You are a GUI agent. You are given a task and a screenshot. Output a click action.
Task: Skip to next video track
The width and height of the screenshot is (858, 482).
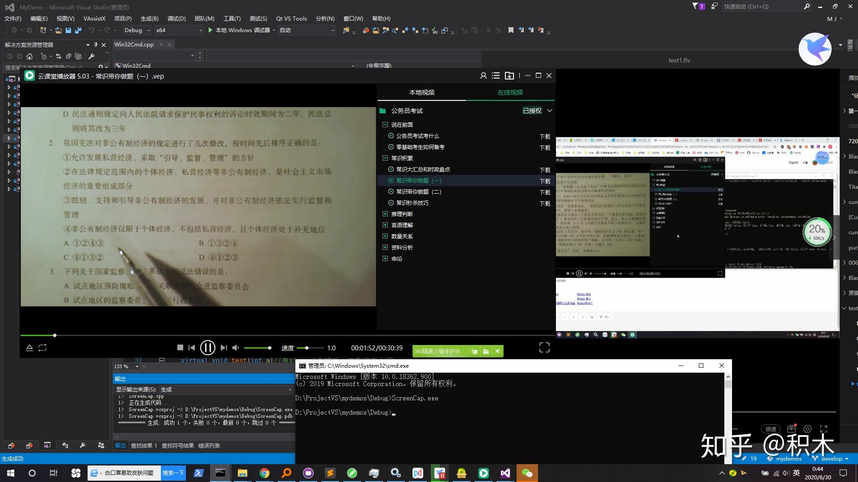(223, 348)
